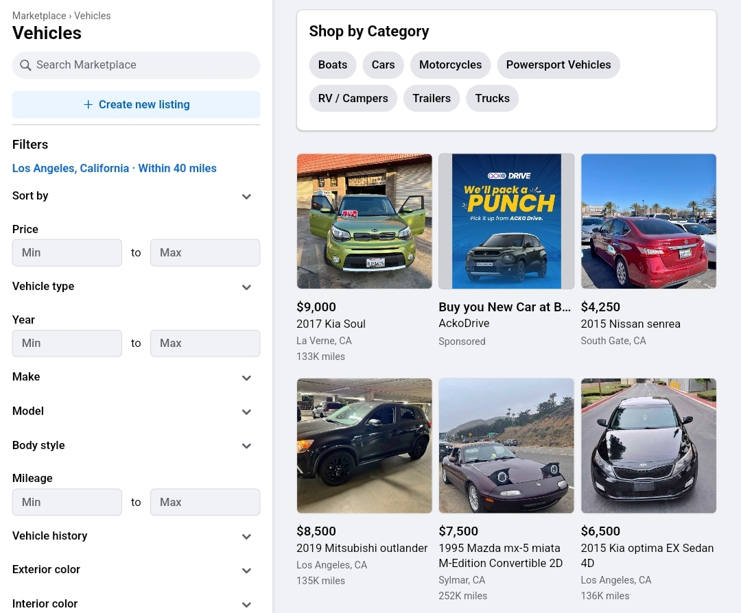This screenshot has height=613, width=741.
Task: Click the La Verne, CA location text
Action: click(x=324, y=341)
